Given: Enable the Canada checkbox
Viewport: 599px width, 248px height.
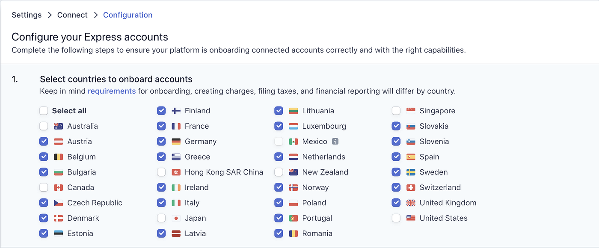Looking at the screenshot, I should click(x=44, y=187).
